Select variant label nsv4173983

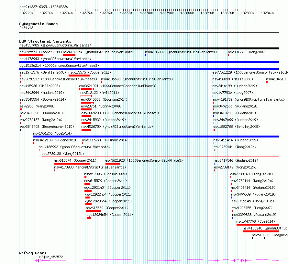(x=90, y=167)
